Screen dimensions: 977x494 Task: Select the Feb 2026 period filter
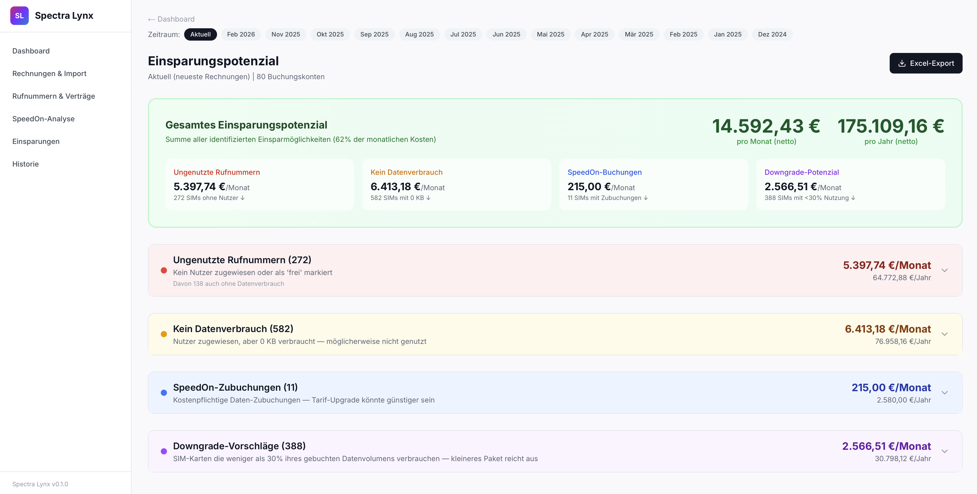[x=241, y=34]
